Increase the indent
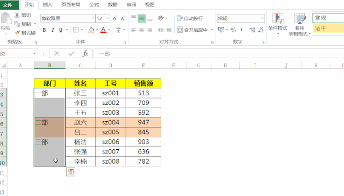Screen dimensions: 344x196 click(169, 30)
